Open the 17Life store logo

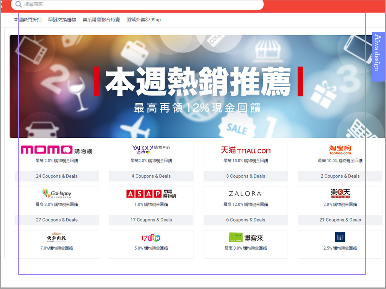(x=151, y=238)
